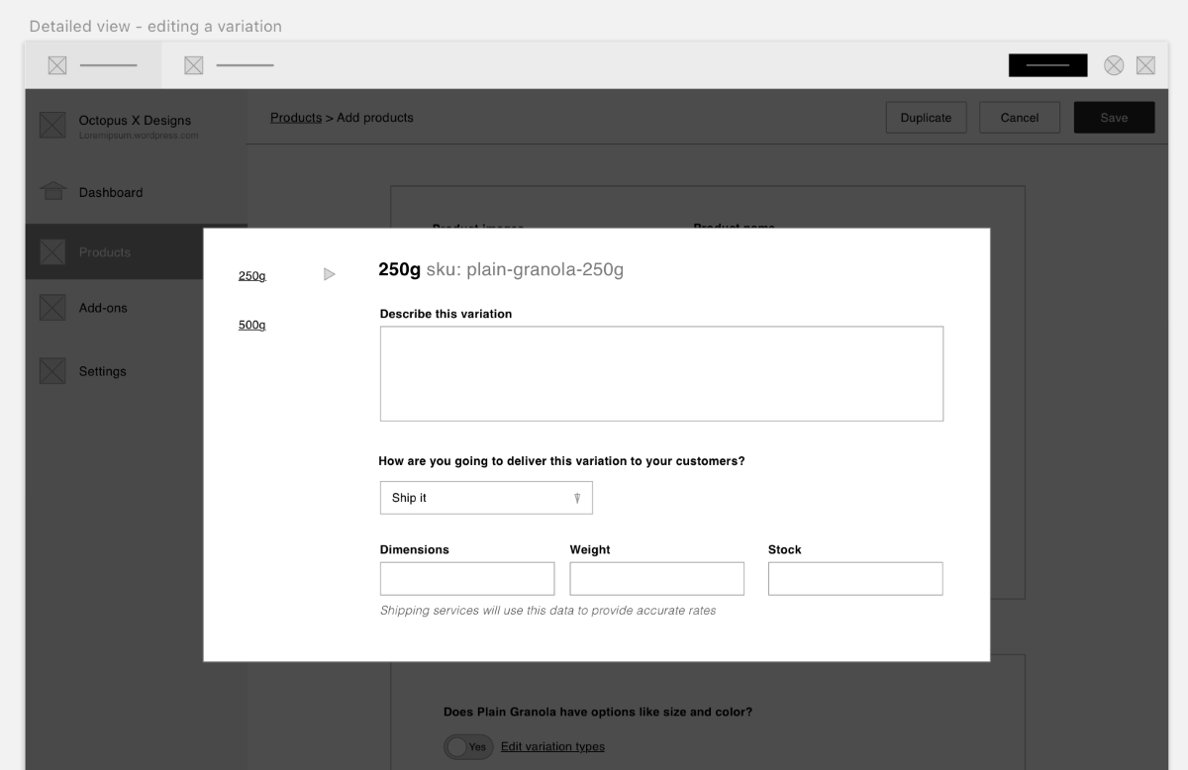The height and width of the screenshot is (770, 1188).
Task: Click the Add-ons sidebar icon
Action: pyautogui.click(x=52, y=308)
